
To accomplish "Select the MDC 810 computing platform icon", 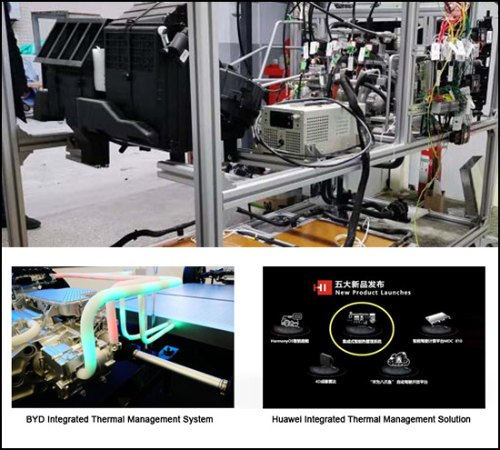I will tap(438, 320).
